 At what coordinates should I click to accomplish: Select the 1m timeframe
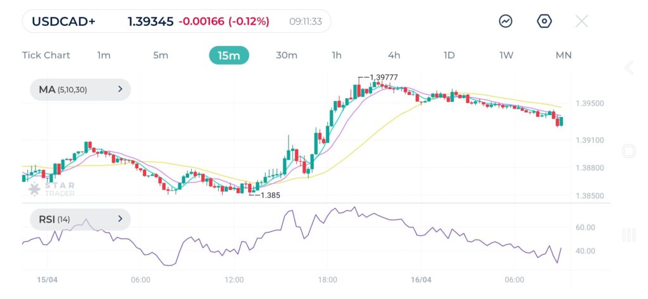104,55
